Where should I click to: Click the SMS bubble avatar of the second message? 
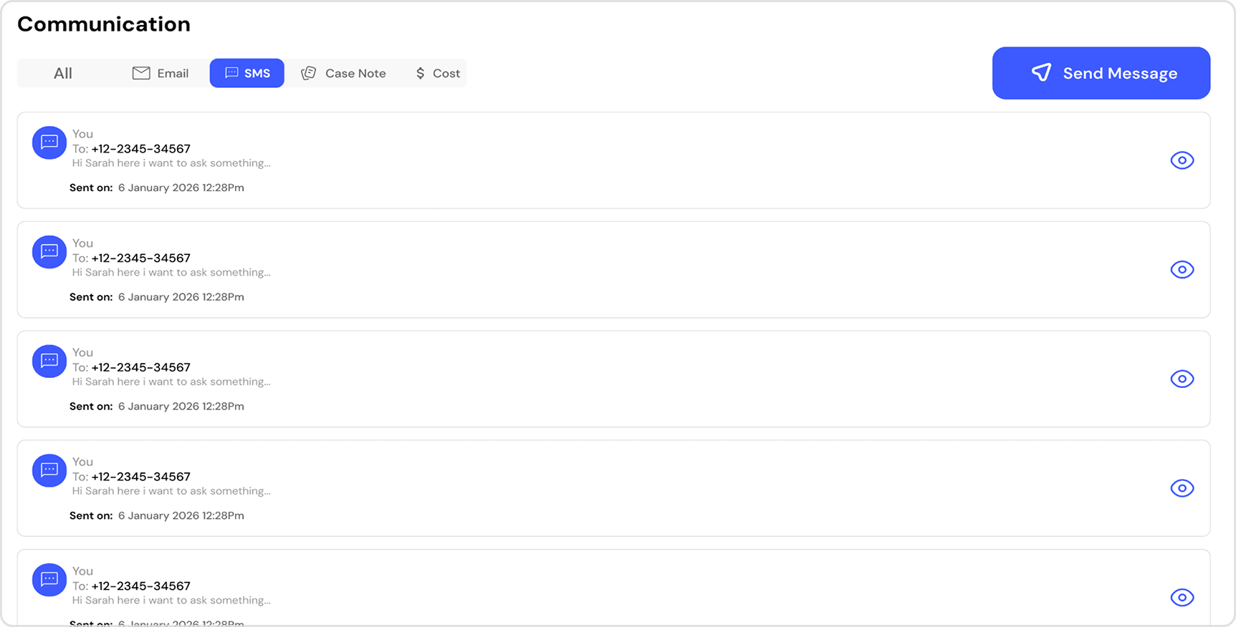(49, 252)
